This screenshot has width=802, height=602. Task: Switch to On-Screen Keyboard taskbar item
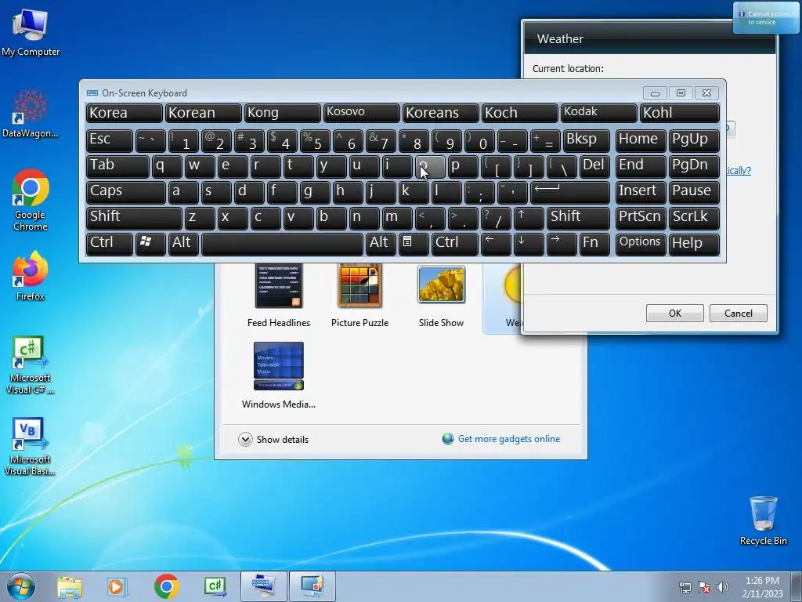tap(263, 586)
